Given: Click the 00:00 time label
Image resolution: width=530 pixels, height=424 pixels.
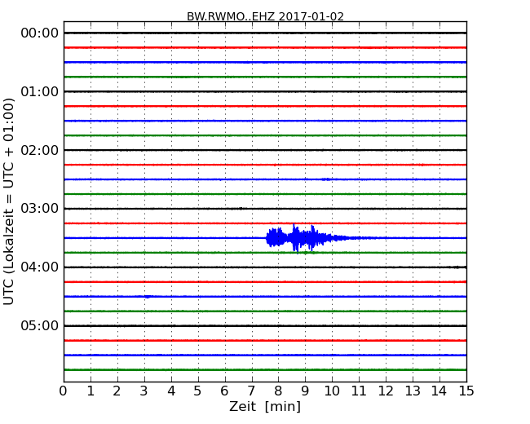Looking at the screenshot, I should (40, 33).
